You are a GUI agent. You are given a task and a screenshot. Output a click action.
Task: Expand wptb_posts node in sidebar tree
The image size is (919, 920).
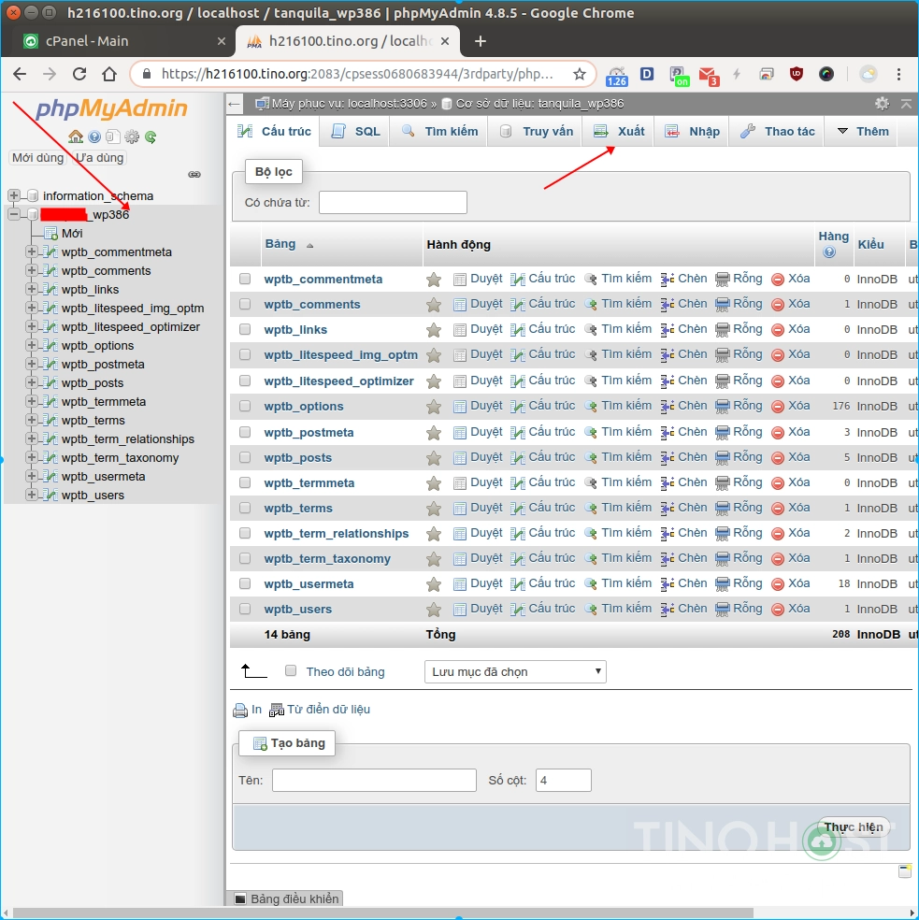[32, 382]
